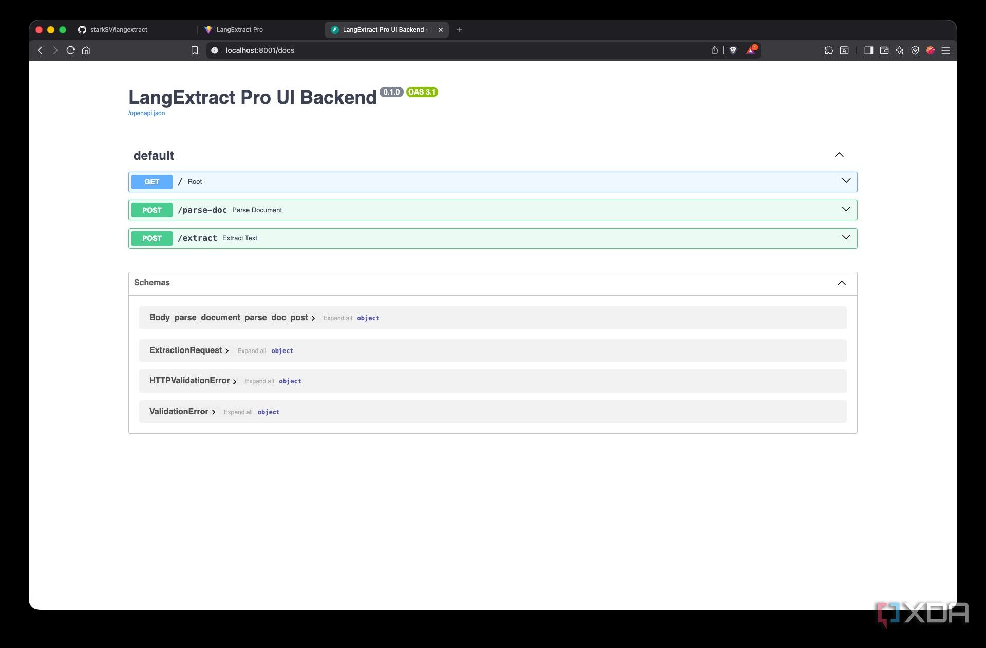The image size is (986, 648).
Task: Click Expand all next to ExtractionRequest
Action: 252,351
